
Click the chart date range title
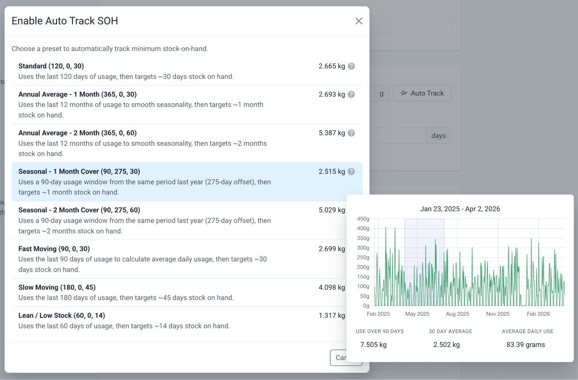(460, 209)
